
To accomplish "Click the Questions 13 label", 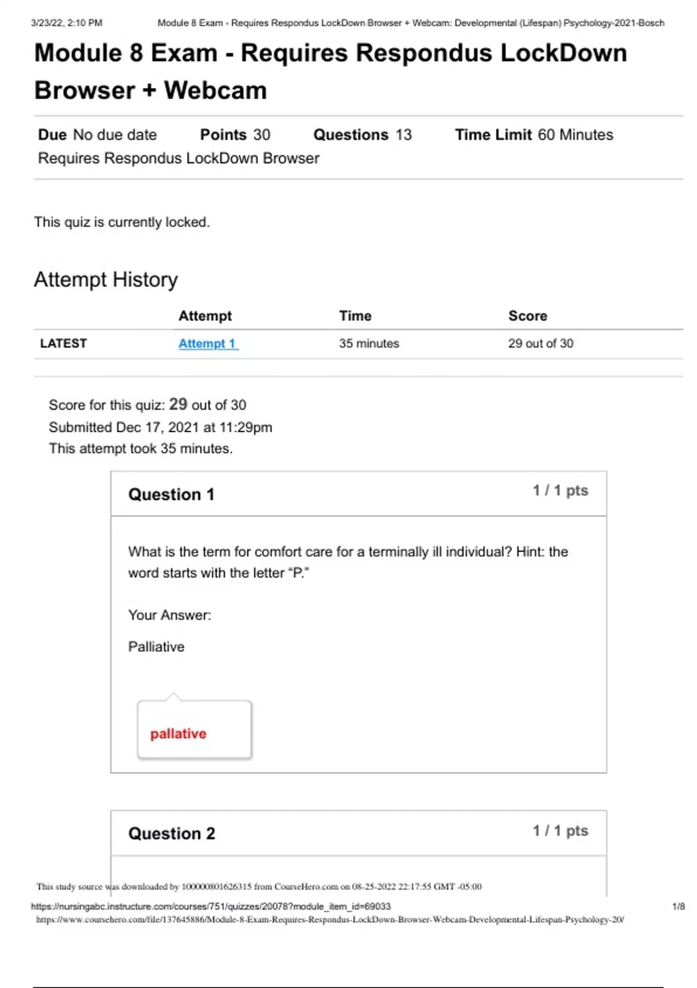I will click(x=362, y=135).
